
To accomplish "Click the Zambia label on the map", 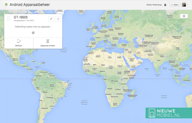I will point(118,89).
